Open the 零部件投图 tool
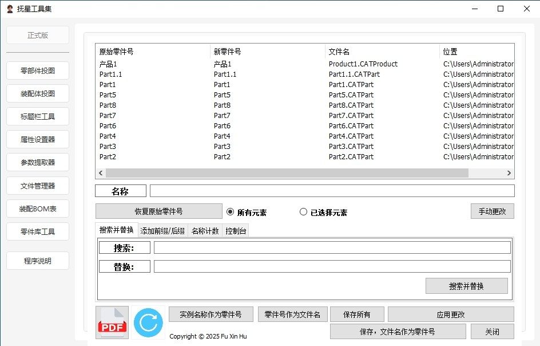Image resolution: width=540 pixels, height=346 pixels. [x=38, y=70]
